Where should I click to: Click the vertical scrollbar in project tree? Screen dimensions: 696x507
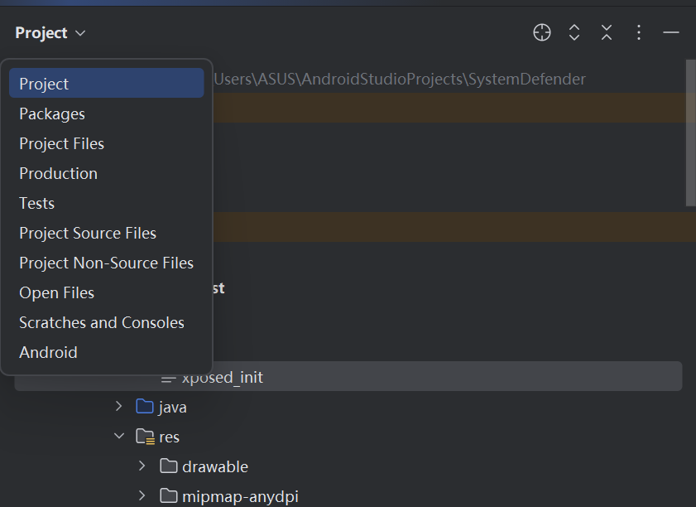tap(690, 133)
